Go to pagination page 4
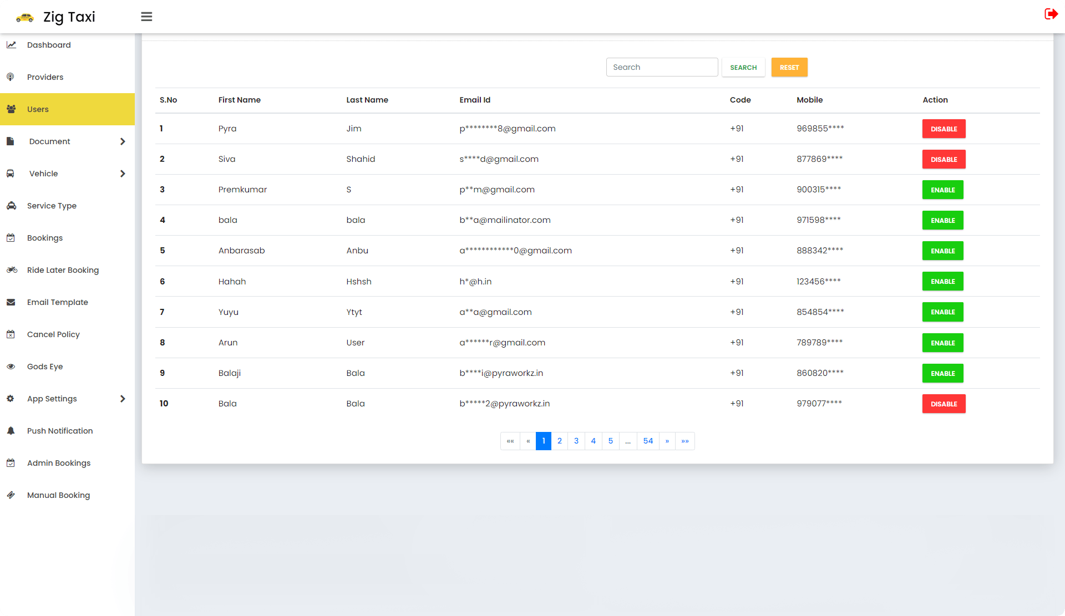This screenshot has width=1065, height=616. click(x=594, y=441)
